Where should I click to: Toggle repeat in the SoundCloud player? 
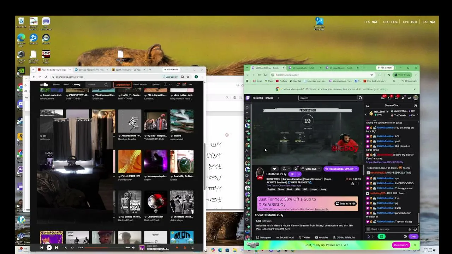click(72, 248)
